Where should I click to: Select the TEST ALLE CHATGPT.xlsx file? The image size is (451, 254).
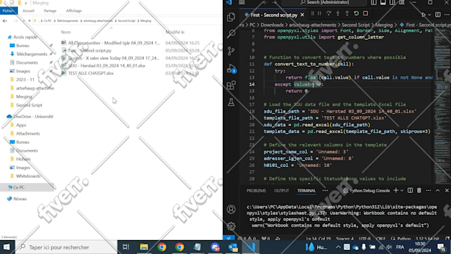click(91, 73)
